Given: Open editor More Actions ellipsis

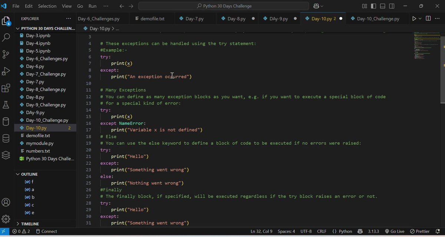Looking at the screenshot, I should point(437,19).
